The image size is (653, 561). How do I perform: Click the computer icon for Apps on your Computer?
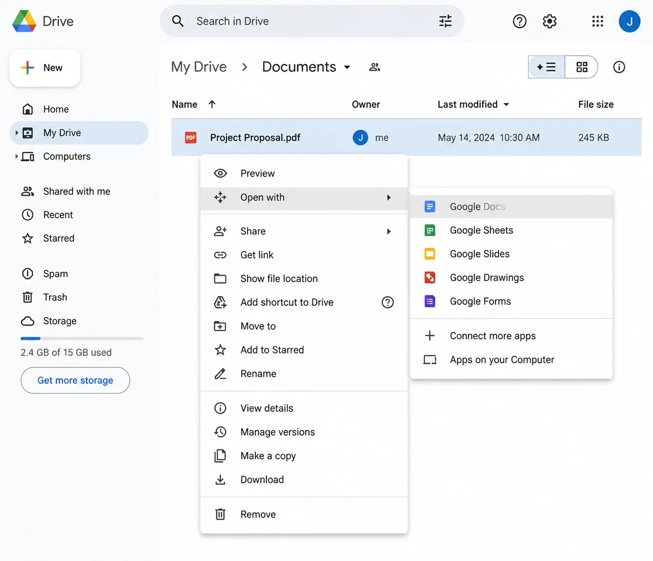430,360
